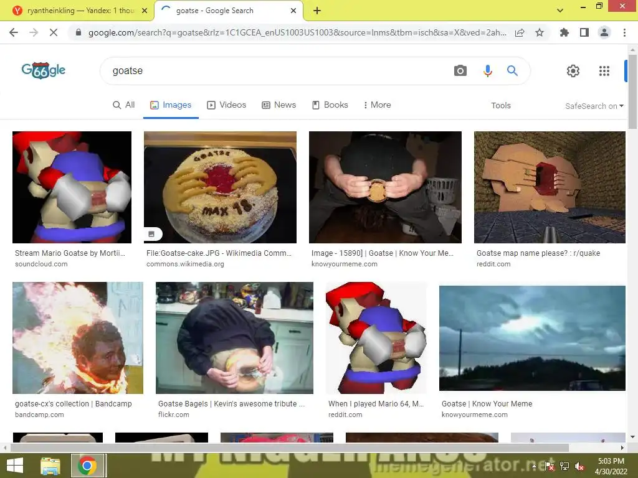Open the News results tab
Screen dimensions: 638x478
[x=279, y=105]
